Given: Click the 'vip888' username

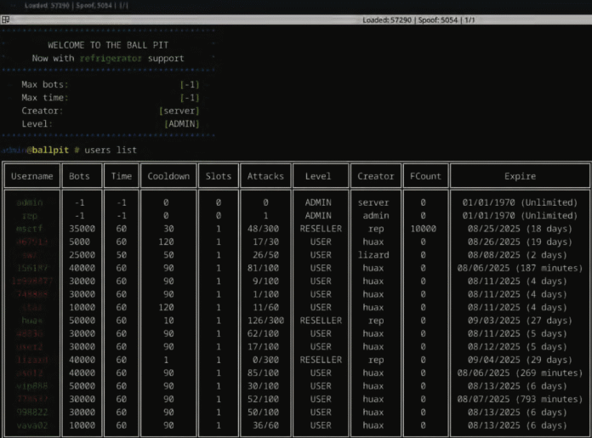Looking at the screenshot, I should tap(32, 386).
